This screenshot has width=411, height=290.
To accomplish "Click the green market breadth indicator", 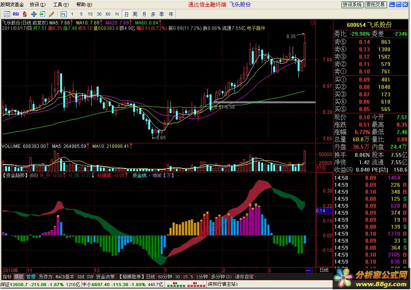I will (175, 285).
